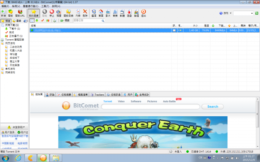Click the Auto Battle link
260x162 pixels.
169,101
